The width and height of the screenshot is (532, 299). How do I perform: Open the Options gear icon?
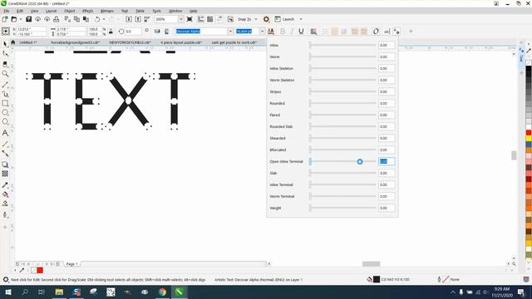(266, 19)
